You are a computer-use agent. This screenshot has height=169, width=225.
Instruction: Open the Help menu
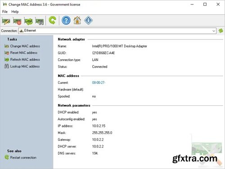point(15,12)
